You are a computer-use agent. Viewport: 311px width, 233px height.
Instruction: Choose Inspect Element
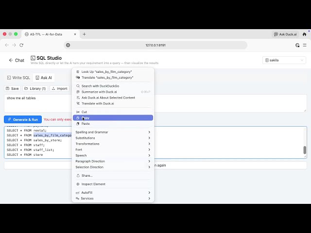[113, 184]
